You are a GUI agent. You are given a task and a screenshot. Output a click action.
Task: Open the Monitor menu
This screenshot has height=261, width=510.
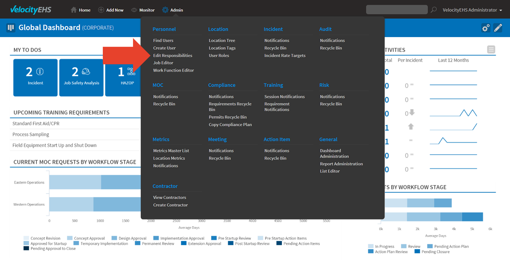tap(147, 10)
